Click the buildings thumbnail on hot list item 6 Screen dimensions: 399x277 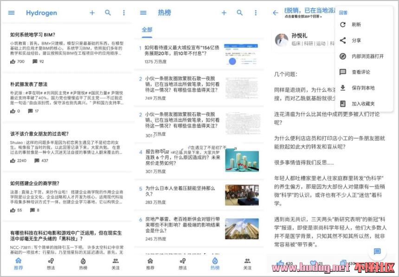pyautogui.click(x=242, y=228)
